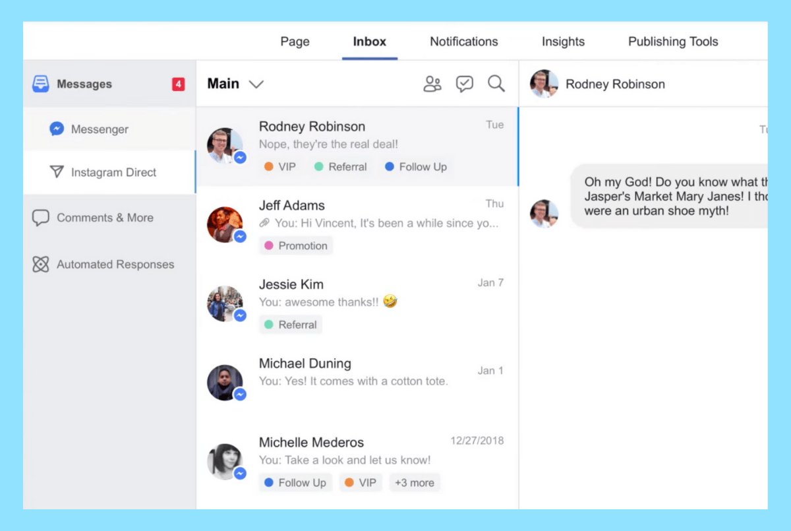
Task: Open Jessie Kim's conversation thumbnail
Action: pyautogui.click(x=225, y=303)
